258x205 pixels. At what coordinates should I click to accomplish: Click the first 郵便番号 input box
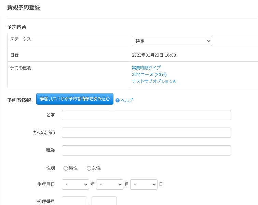point(74,201)
